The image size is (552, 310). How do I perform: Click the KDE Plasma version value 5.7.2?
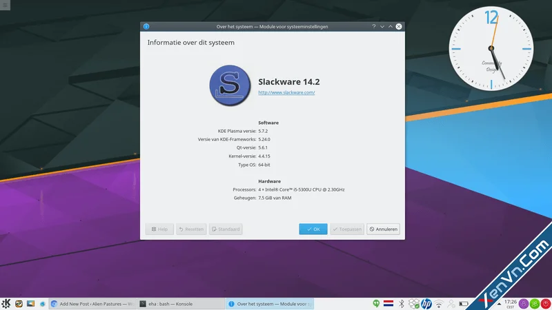click(263, 131)
